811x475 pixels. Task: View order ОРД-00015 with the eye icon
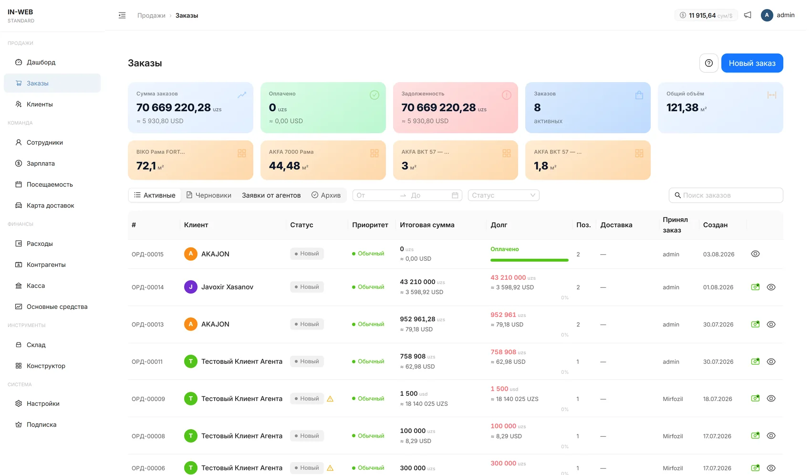755,254
